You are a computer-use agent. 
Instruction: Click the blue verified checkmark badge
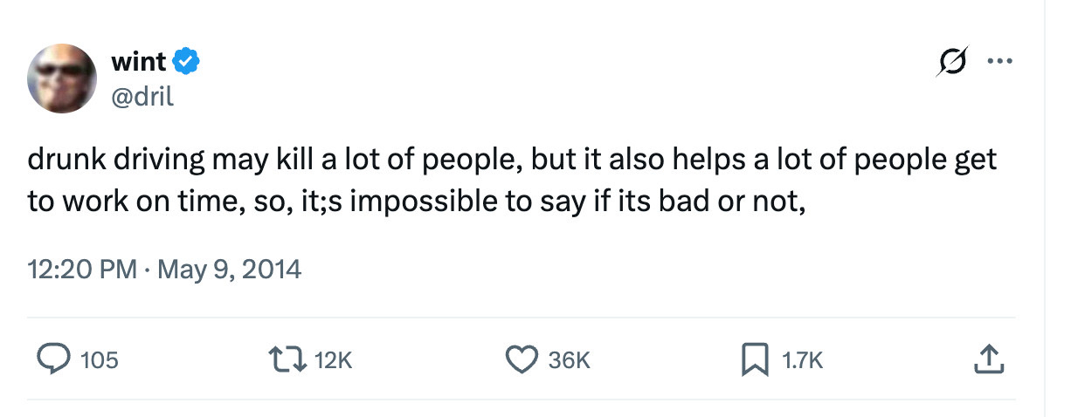[x=187, y=62]
